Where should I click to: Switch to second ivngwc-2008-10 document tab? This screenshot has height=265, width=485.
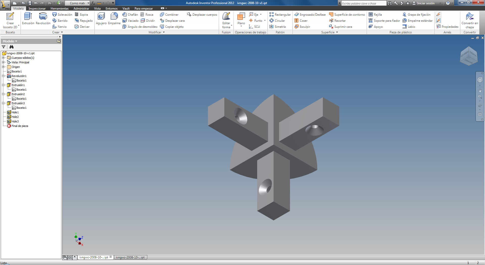(x=130, y=257)
